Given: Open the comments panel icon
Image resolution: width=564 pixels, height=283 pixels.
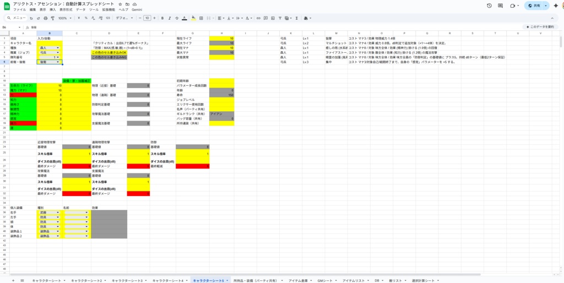Looking at the screenshot, I should coord(500,6).
